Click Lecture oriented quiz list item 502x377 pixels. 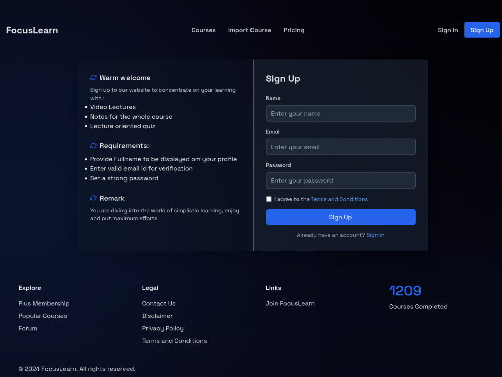click(x=122, y=126)
